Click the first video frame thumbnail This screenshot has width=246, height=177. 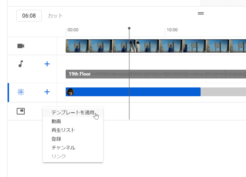point(77,46)
